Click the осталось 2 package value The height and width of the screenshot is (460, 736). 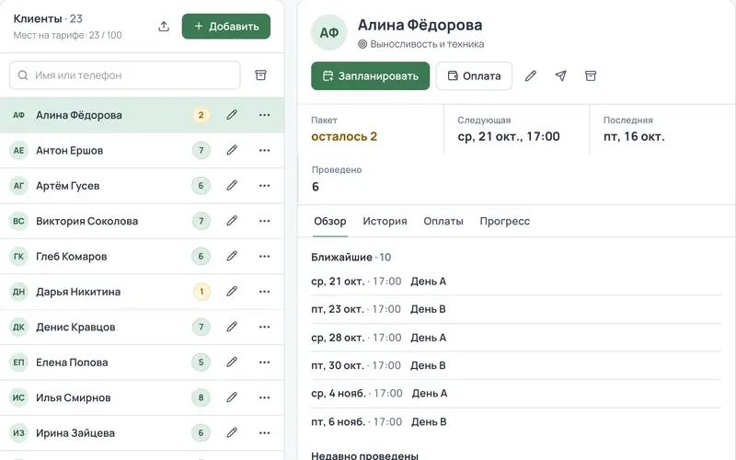[x=344, y=136]
